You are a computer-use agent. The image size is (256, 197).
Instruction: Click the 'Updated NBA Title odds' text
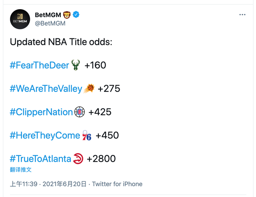pyautogui.click(x=61, y=42)
